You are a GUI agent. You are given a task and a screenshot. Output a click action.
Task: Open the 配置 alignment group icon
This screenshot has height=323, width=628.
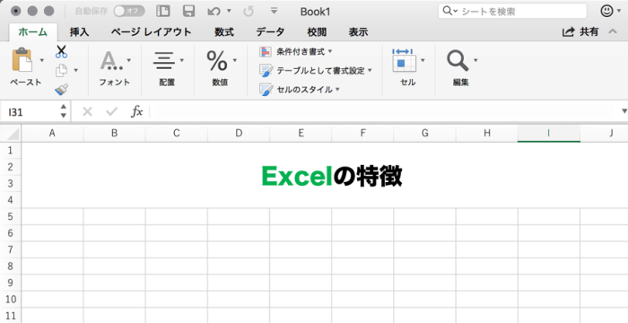[x=164, y=60]
